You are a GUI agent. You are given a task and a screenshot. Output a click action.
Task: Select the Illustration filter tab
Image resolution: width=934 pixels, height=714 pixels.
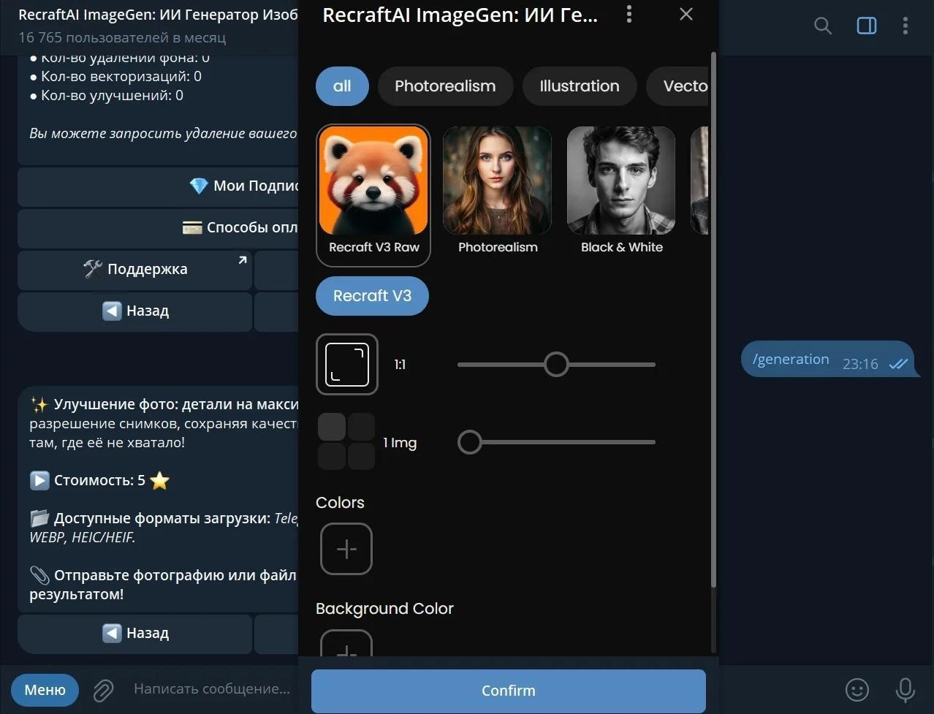click(579, 86)
